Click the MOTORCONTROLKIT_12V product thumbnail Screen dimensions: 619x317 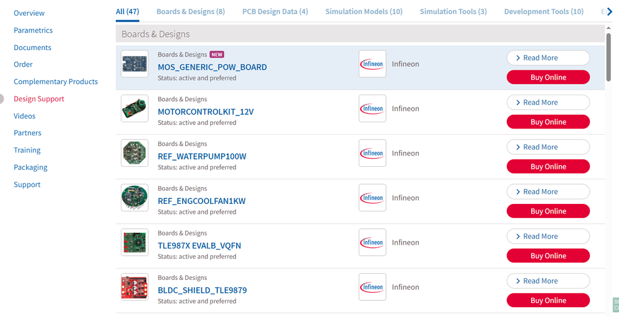134,109
